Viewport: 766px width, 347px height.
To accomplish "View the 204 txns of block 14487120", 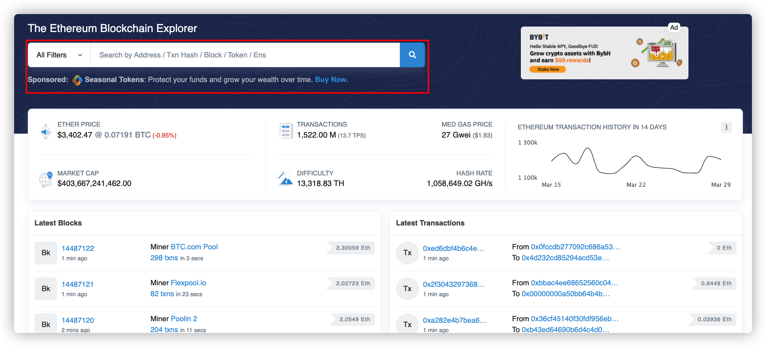I will pos(164,329).
